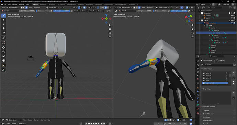Open the View menu of the Dope Sheet
237x125 pixels.
click(x=25, y=120)
